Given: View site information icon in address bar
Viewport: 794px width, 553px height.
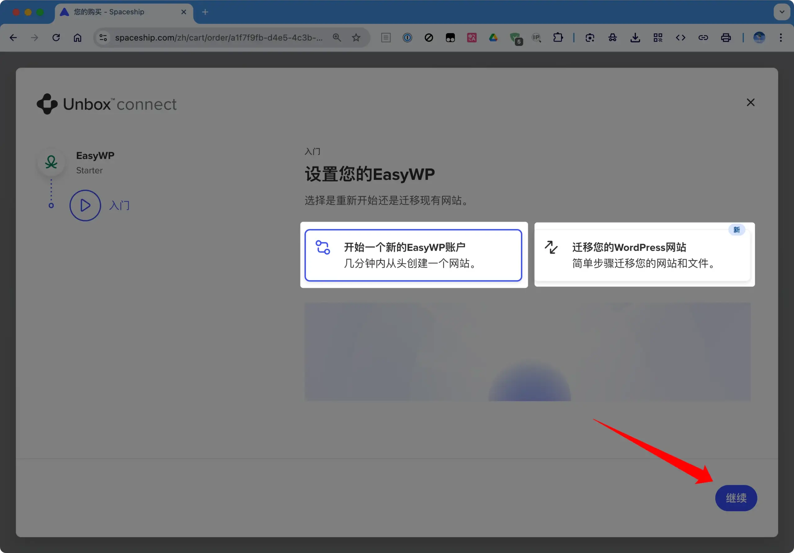Looking at the screenshot, I should 103,37.
